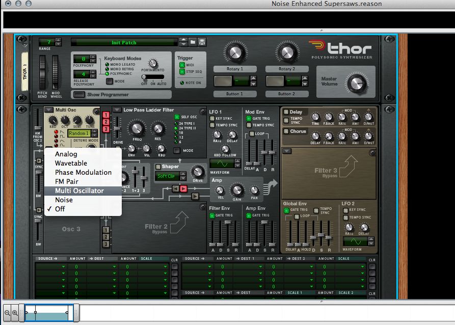Click the filter RES knob
Screen dimensions: 455x325
point(158,128)
